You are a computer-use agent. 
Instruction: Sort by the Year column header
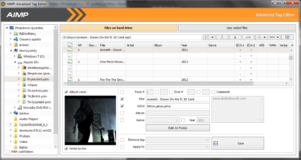click(194, 45)
